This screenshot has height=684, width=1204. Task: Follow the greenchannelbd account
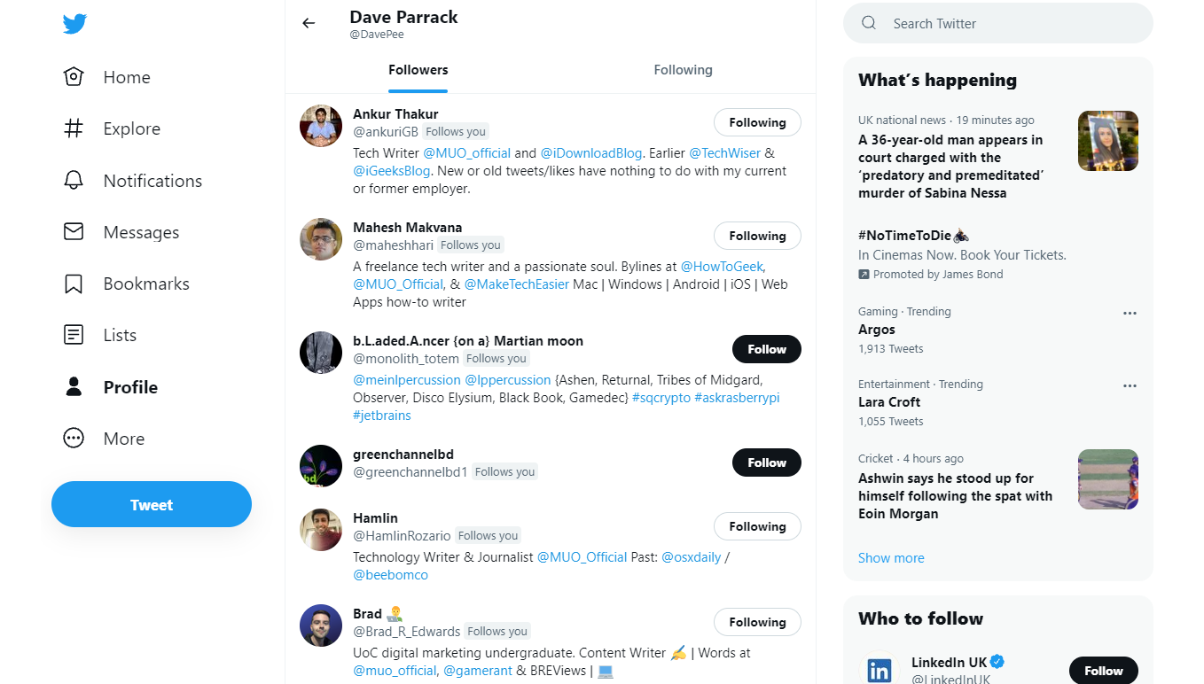click(766, 462)
